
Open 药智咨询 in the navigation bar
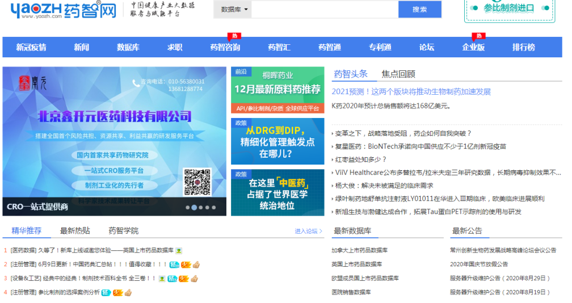click(x=225, y=47)
